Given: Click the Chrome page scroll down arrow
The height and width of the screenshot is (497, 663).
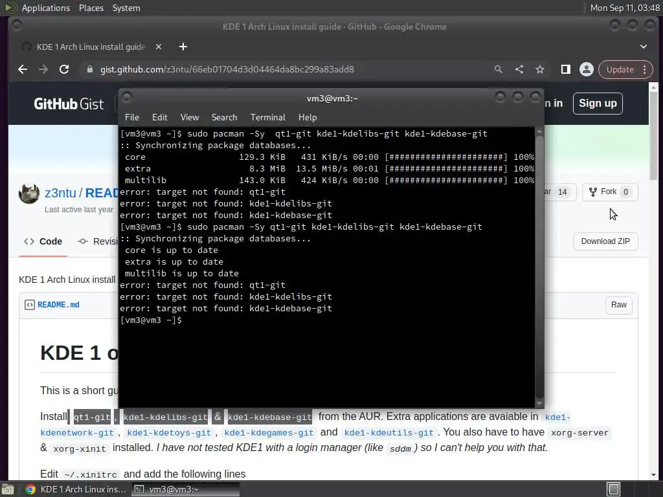Looking at the screenshot, I should (x=654, y=474).
